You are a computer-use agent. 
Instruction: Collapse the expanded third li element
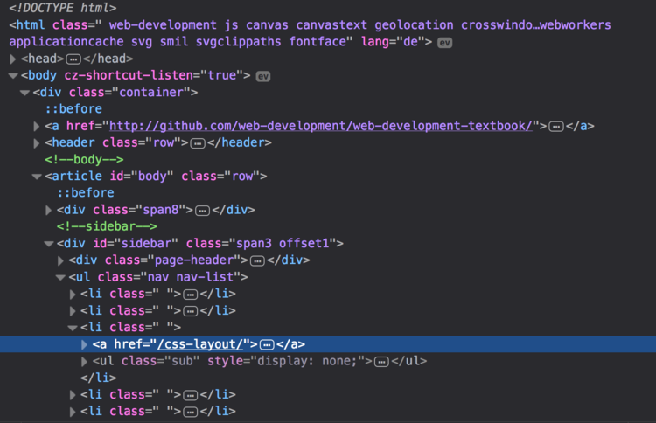click(x=73, y=328)
